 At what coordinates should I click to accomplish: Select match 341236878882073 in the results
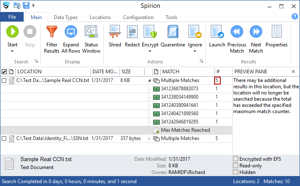(x=180, y=89)
